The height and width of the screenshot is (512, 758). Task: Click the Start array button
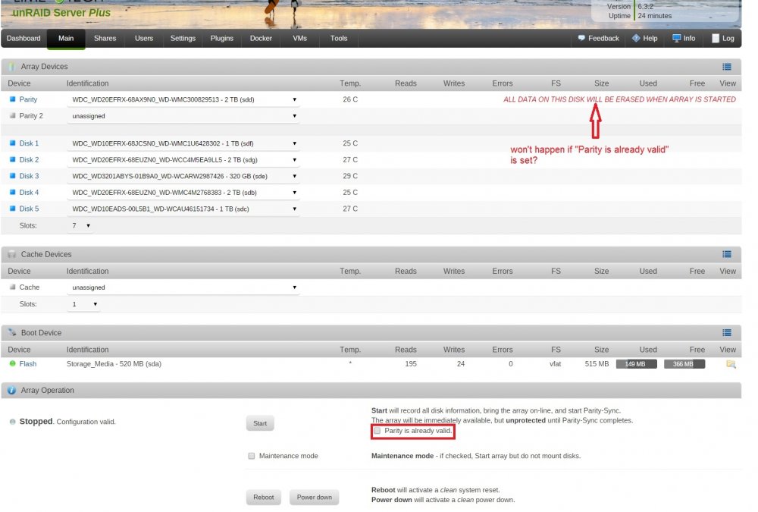click(260, 423)
